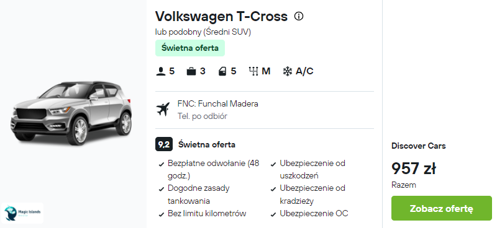Click the Bezpłatne odwołanie checkmark item

coord(209,170)
